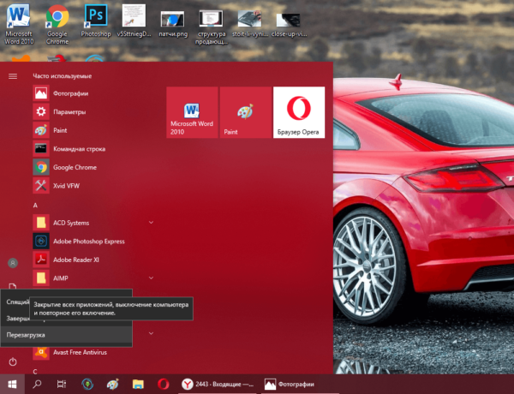Open Фотографии in the frequently used list
This screenshot has width=514, height=394.
click(x=93, y=93)
